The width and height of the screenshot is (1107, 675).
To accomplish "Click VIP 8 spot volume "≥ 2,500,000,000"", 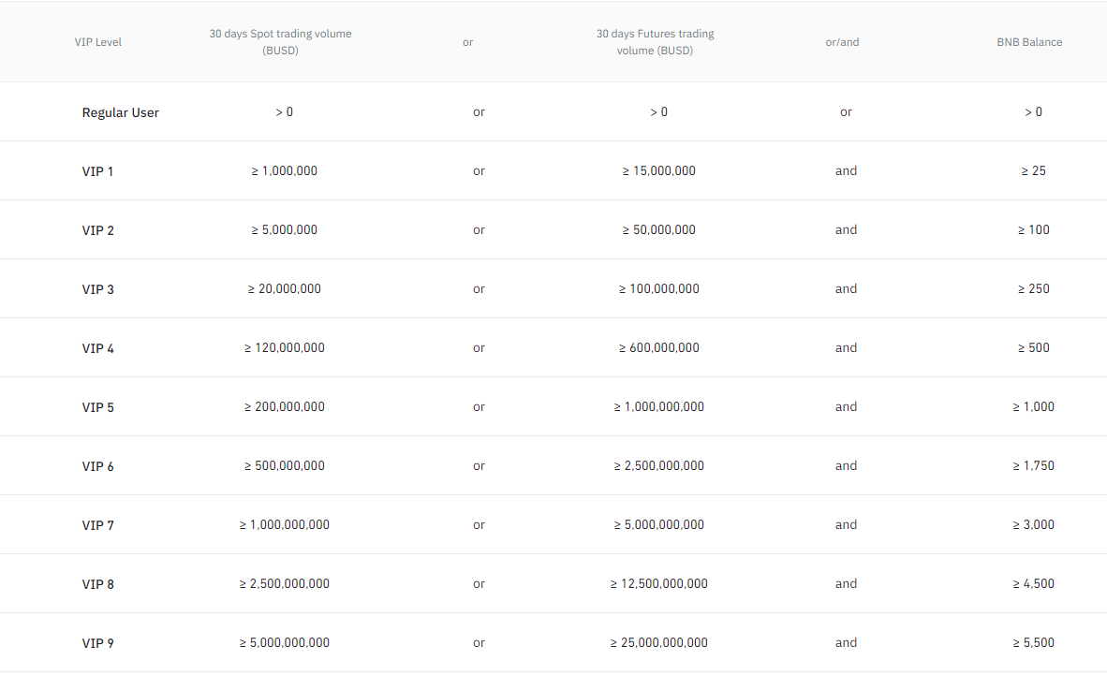I will pos(285,583).
